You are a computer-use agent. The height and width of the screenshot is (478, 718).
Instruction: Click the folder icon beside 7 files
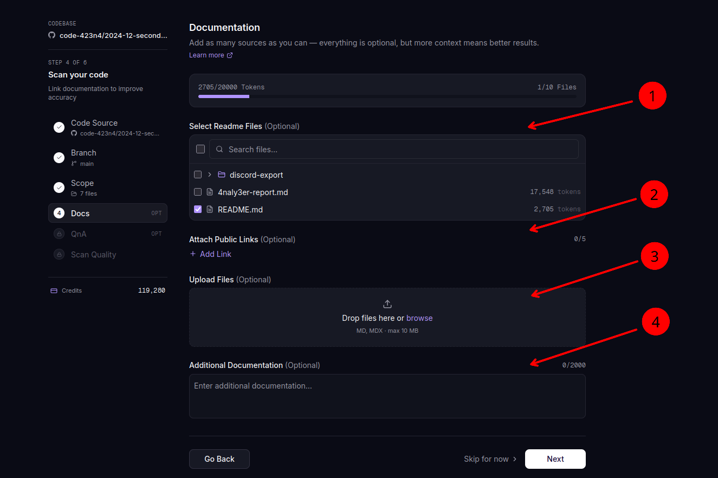(74, 193)
